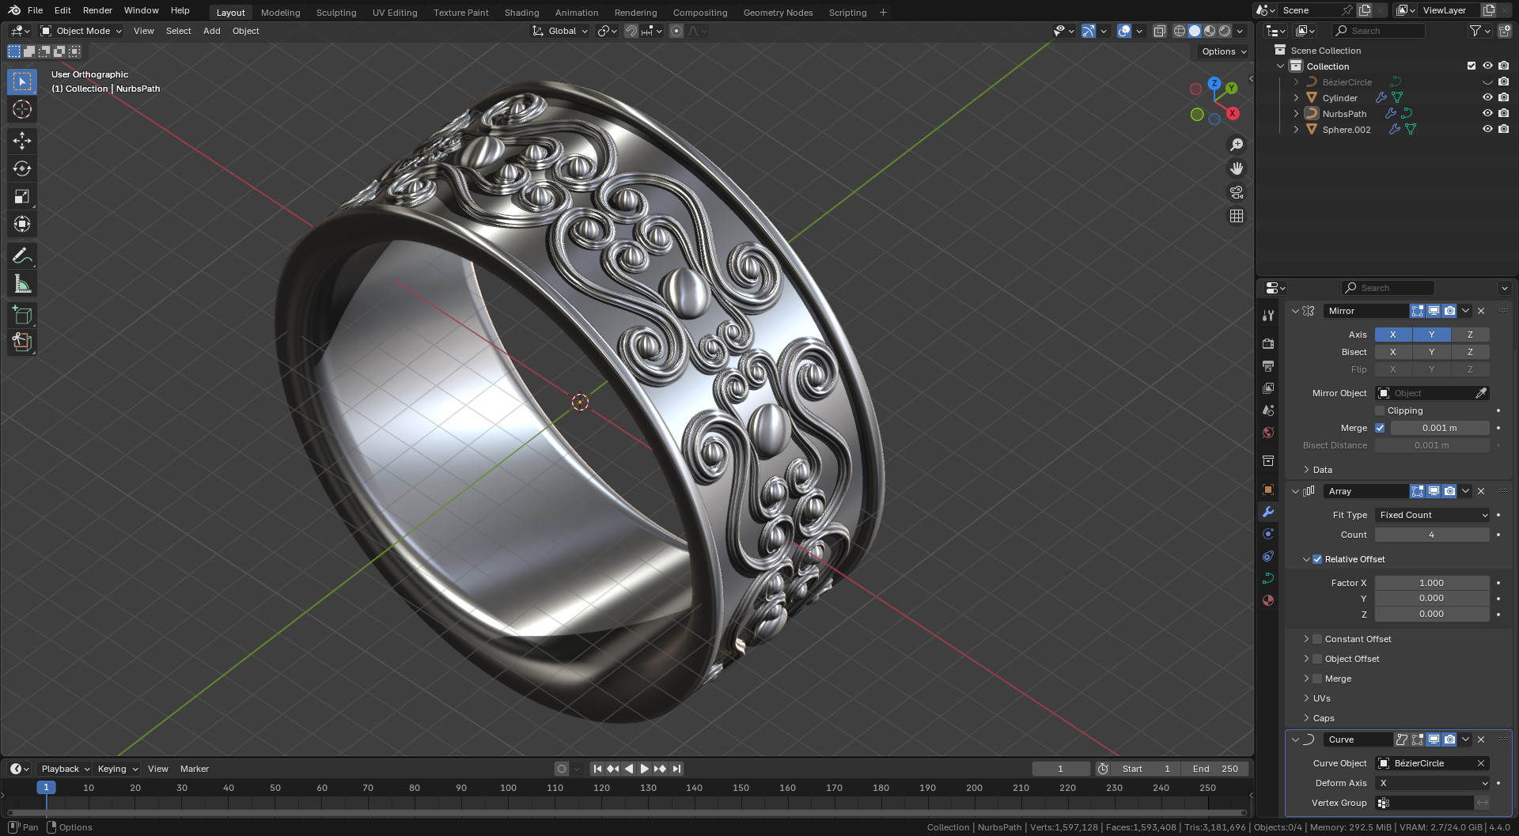The width and height of the screenshot is (1519, 836).
Task: Select the Measure tool
Action: [22, 283]
